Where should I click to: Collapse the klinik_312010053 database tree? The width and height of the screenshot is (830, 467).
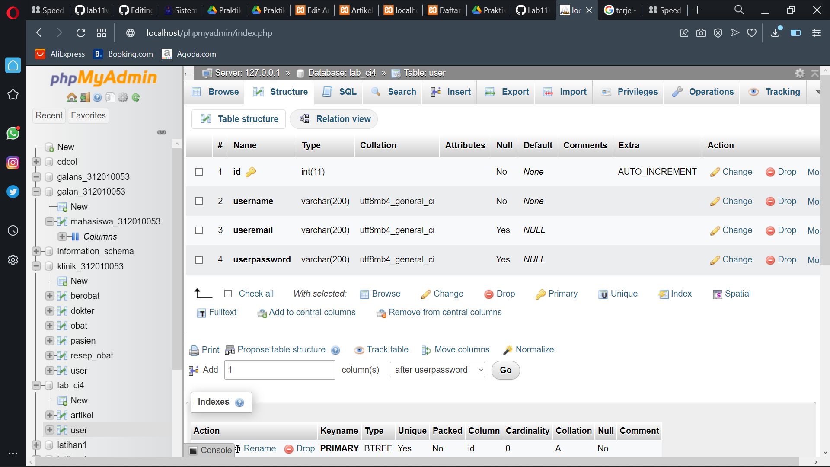click(x=36, y=266)
